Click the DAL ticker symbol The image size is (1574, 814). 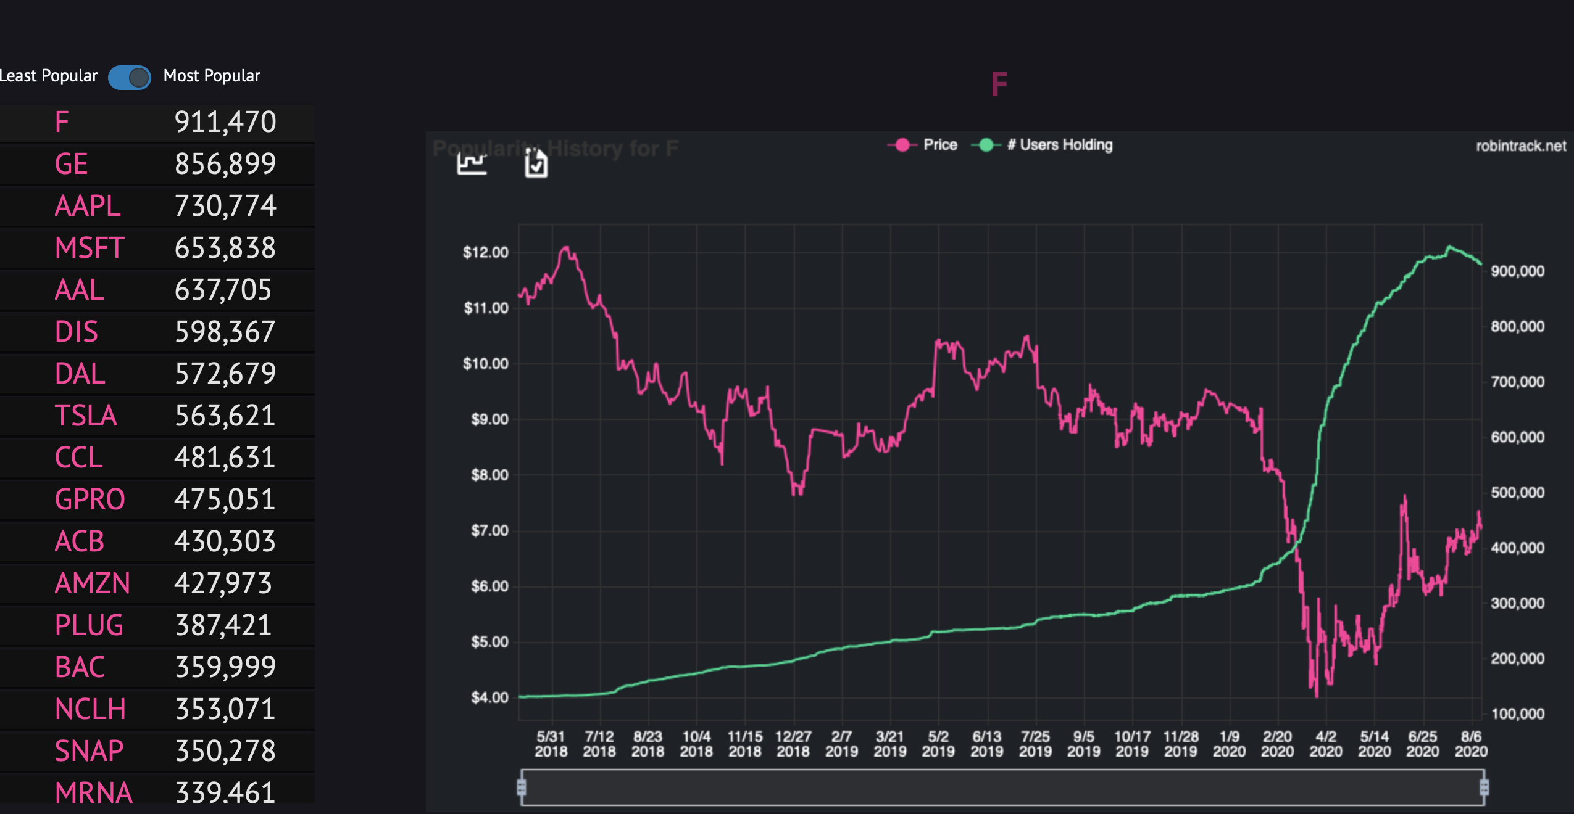pyautogui.click(x=80, y=374)
